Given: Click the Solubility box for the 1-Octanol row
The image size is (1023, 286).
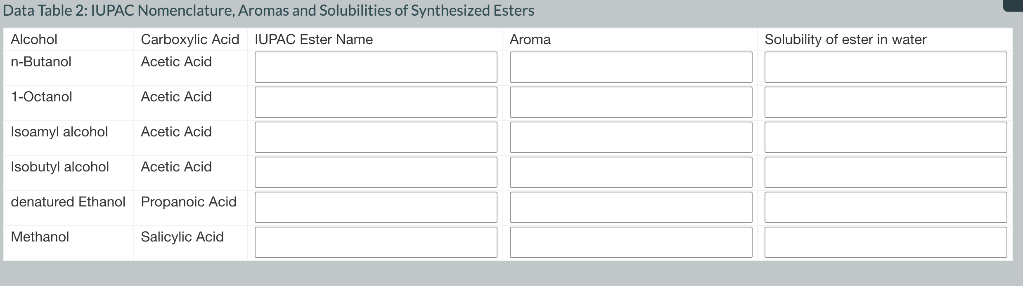Looking at the screenshot, I should 885,102.
